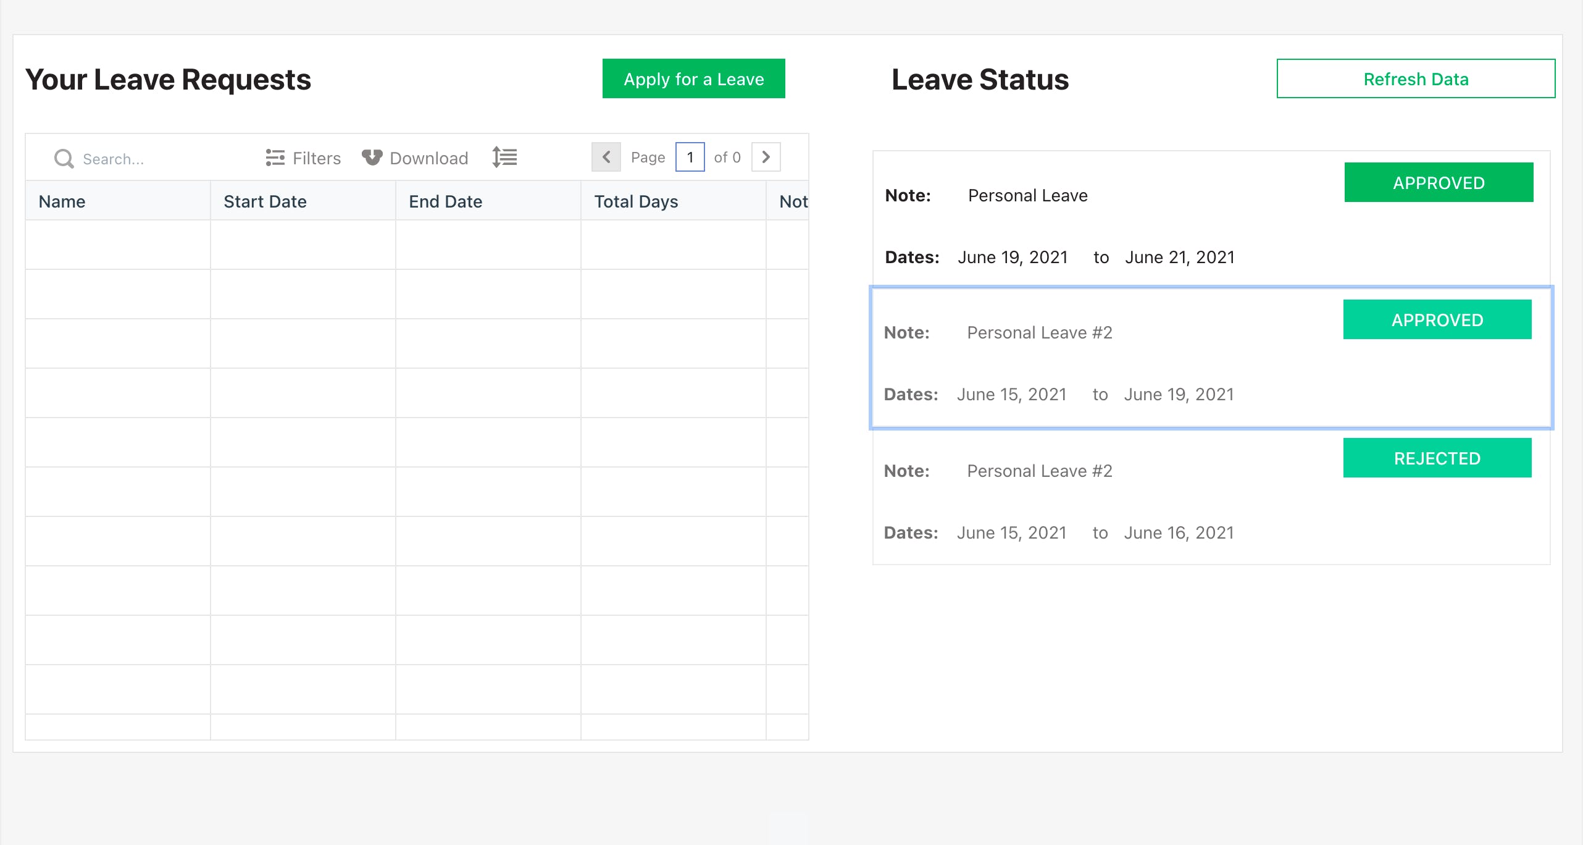Image resolution: width=1583 pixels, height=845 pixels.
Task: Open the Filters icon in table toolbar
Action: coord(275,158)
